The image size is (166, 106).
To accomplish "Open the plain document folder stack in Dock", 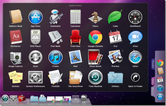I will pos(34,98).
